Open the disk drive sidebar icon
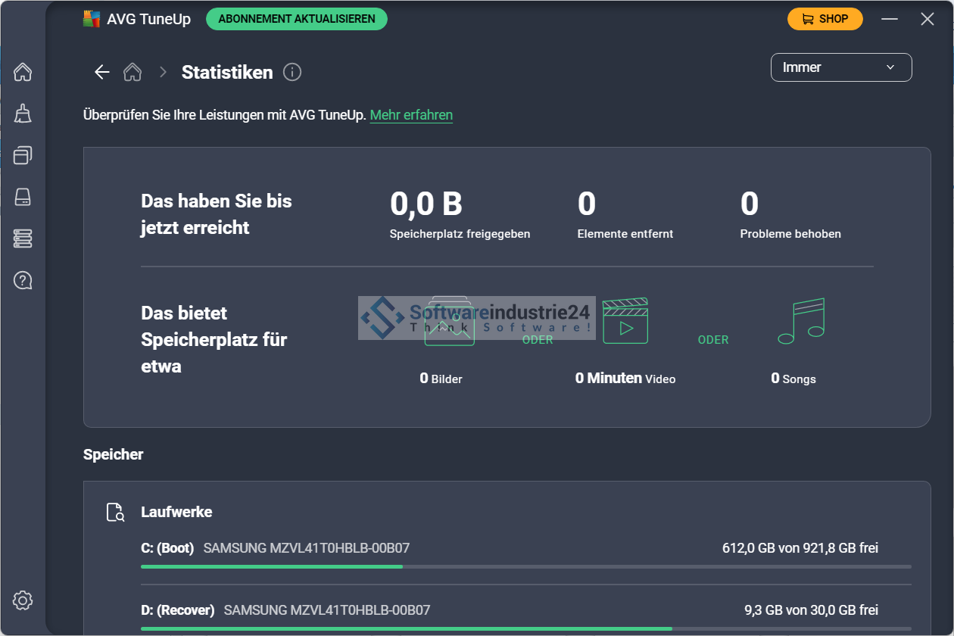 pos(23,197)
